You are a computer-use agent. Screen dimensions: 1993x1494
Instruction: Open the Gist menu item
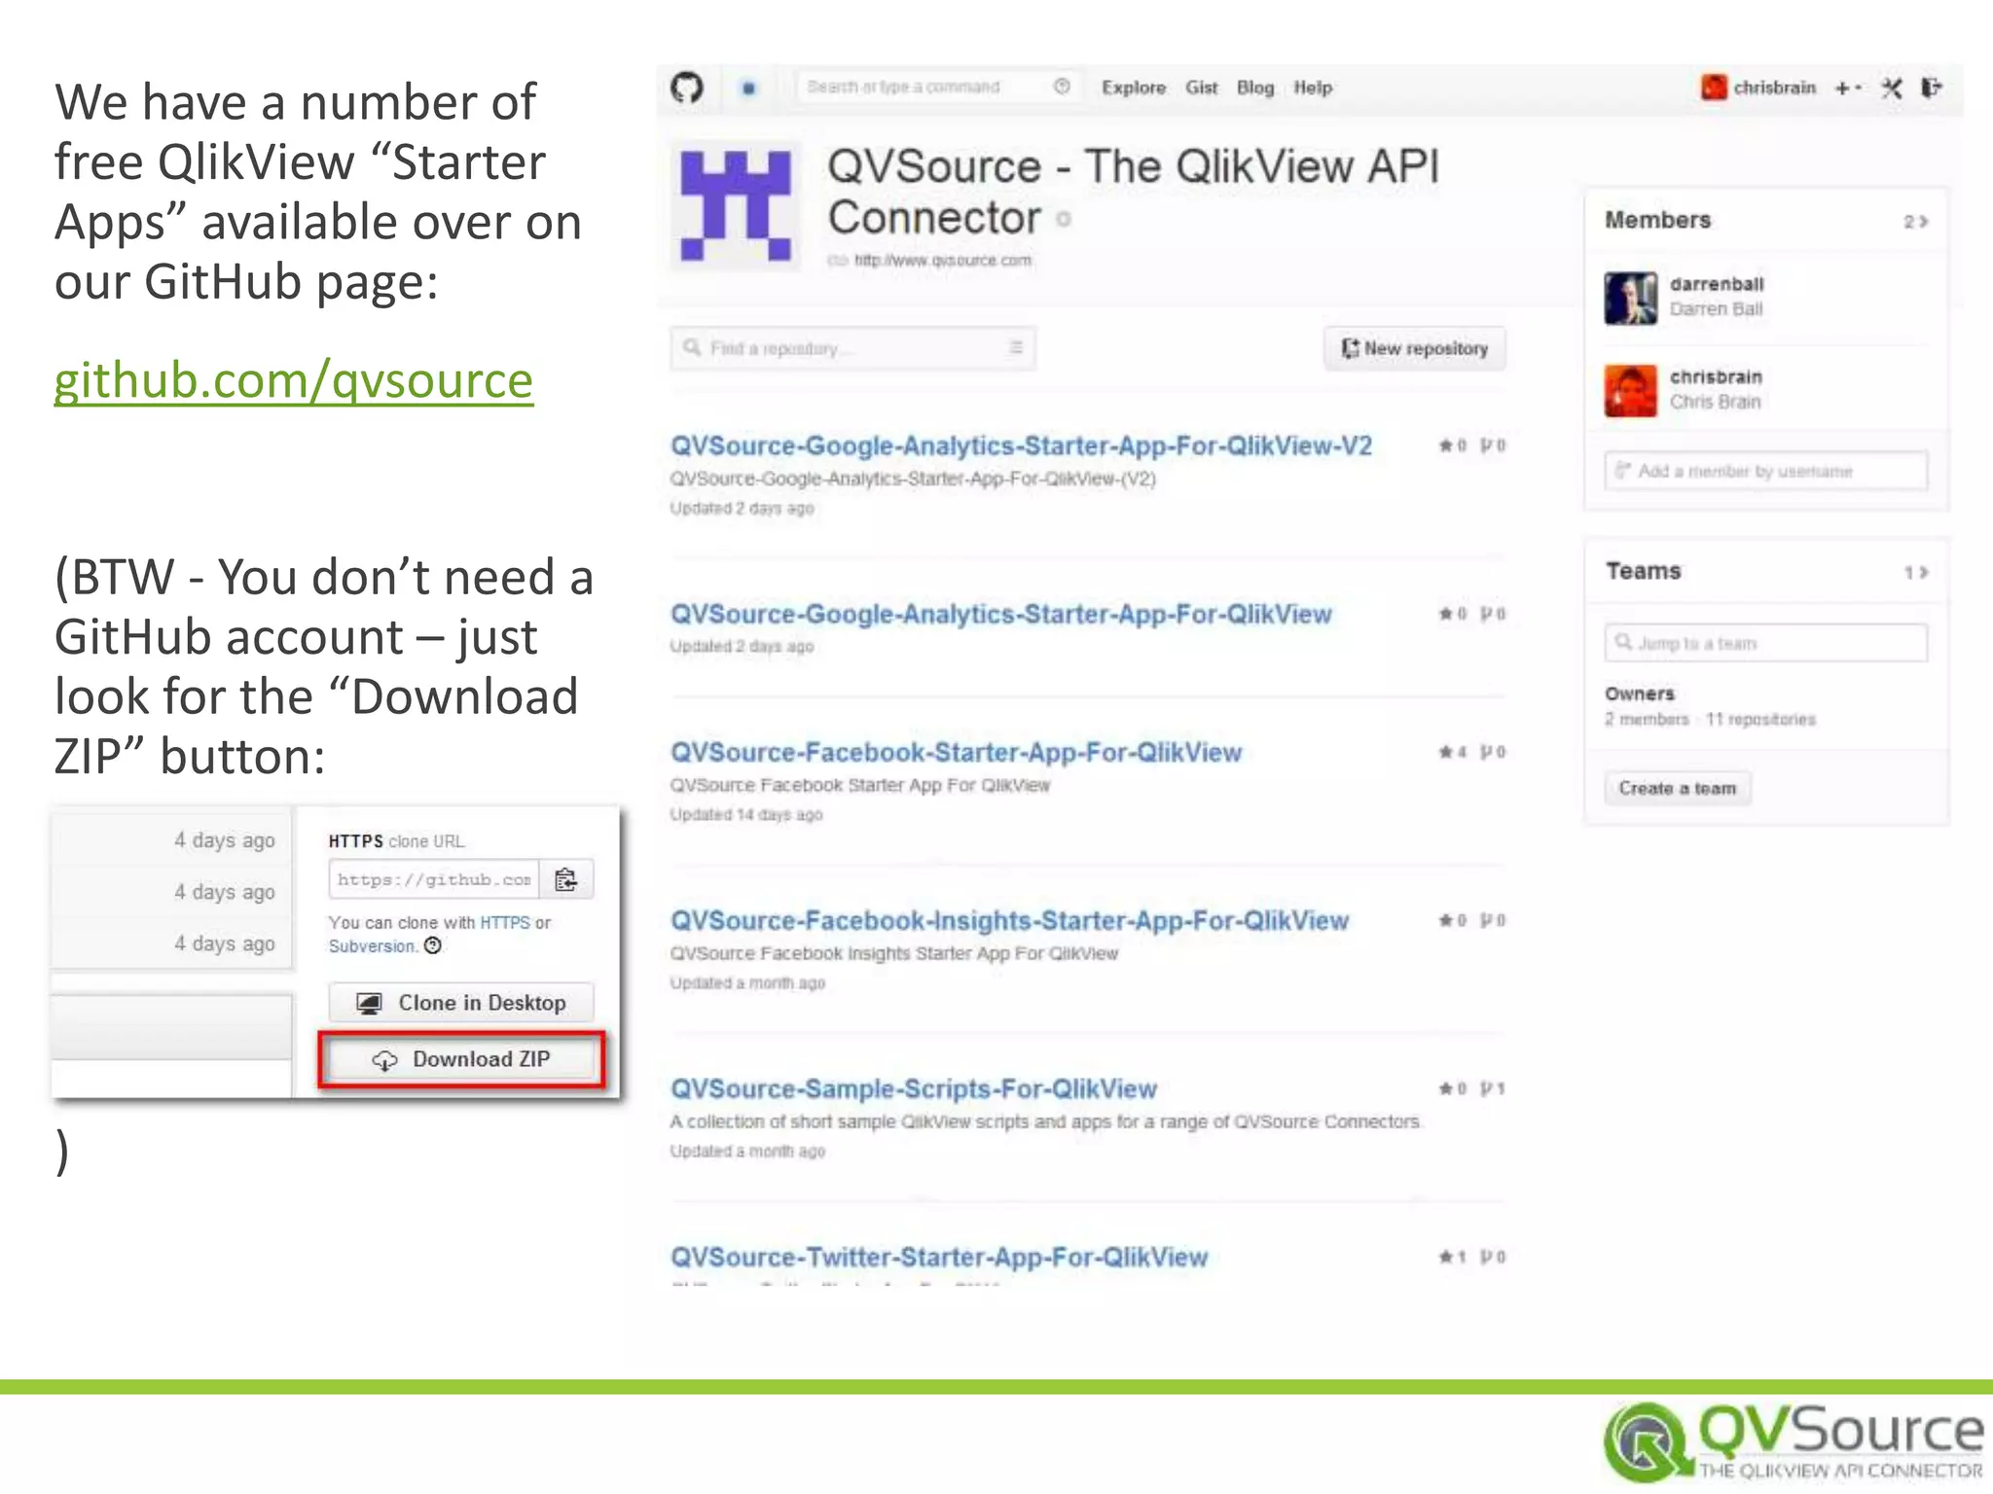(1202, 88)
